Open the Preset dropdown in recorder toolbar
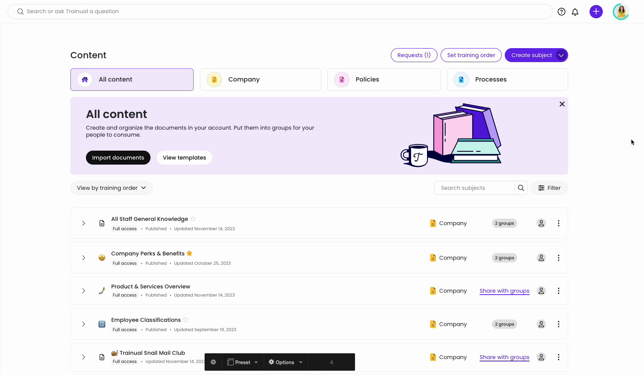Screen dimensions: 644x375 click(243, 362)
